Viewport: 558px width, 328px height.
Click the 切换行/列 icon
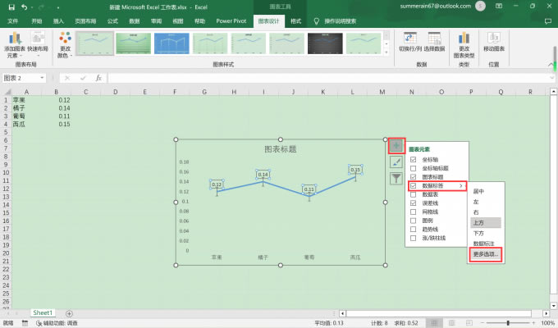(x=409, y=38)
